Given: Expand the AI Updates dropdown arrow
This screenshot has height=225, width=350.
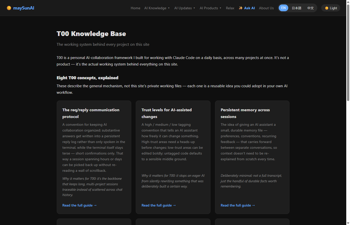Looking at the screenshot, I should point(194,8).
